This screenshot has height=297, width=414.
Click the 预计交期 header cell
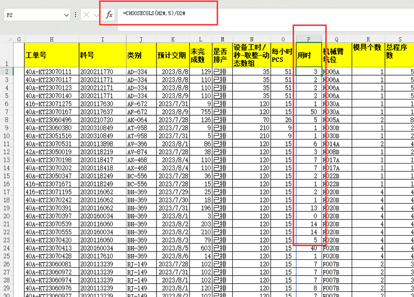[173, 55]
